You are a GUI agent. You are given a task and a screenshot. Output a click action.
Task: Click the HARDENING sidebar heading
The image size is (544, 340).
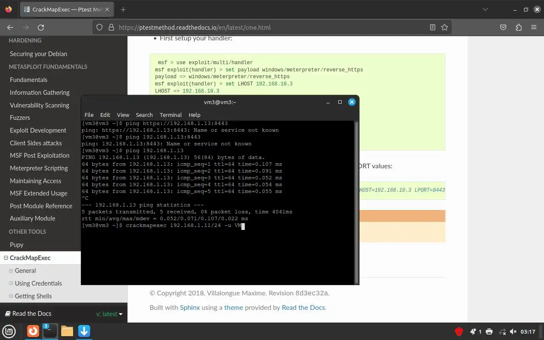click(x=25, y=41)
